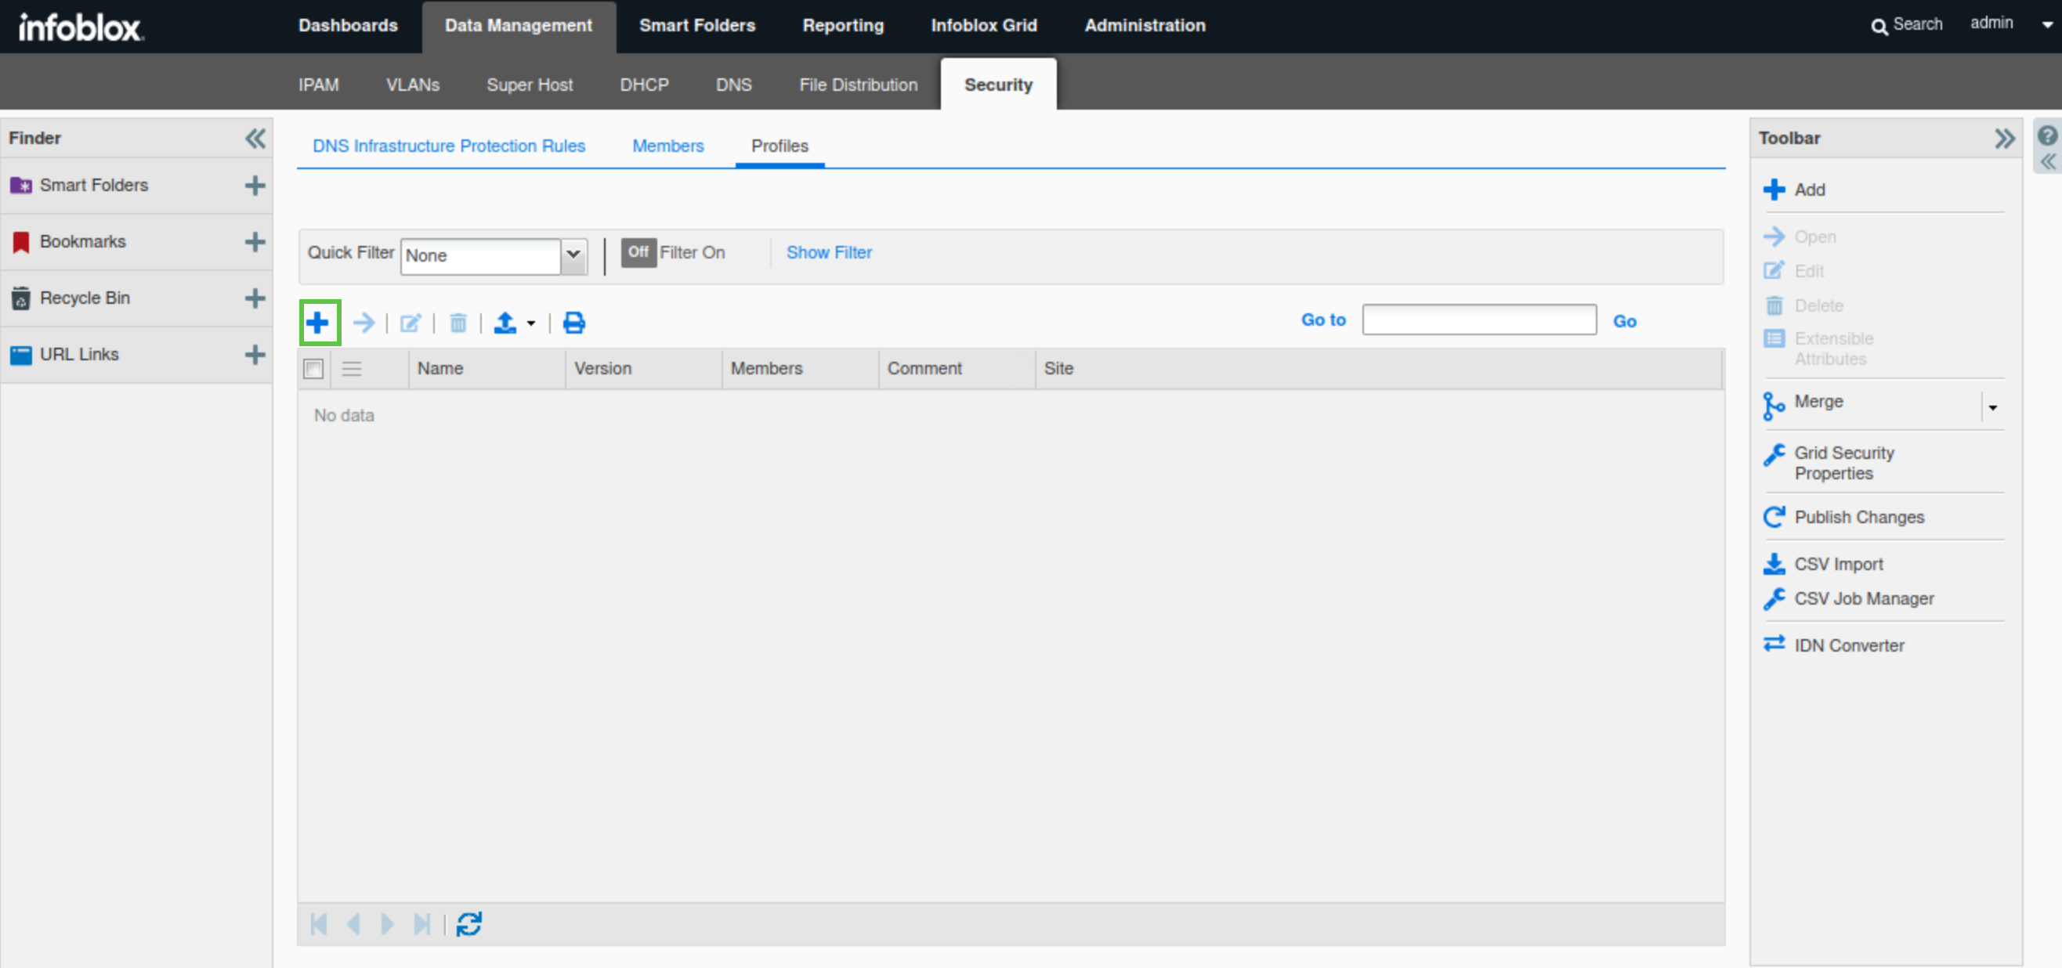Viewport: 2062px width, 968px height.
Task: Collapse the Finder panel
Action: [255, 139]
